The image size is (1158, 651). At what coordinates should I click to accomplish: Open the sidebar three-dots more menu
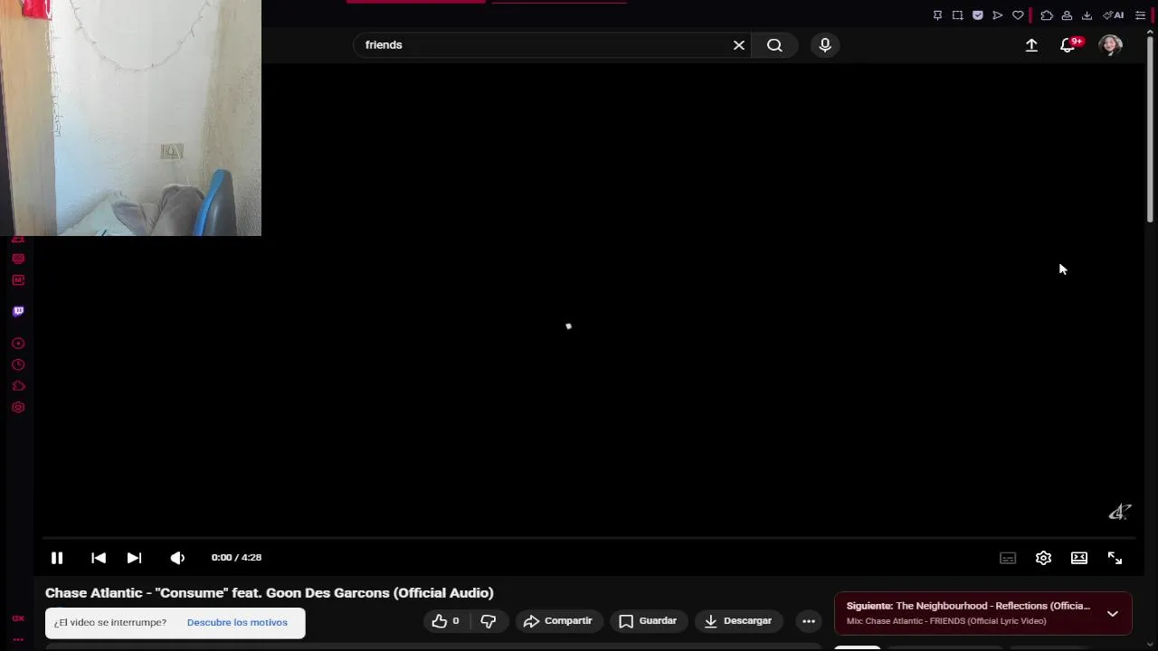[x=18, y=639]
